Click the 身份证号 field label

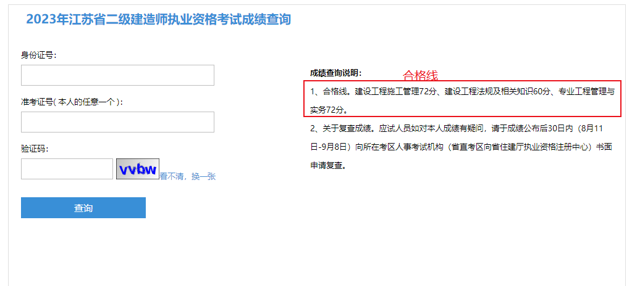[38, 55]
